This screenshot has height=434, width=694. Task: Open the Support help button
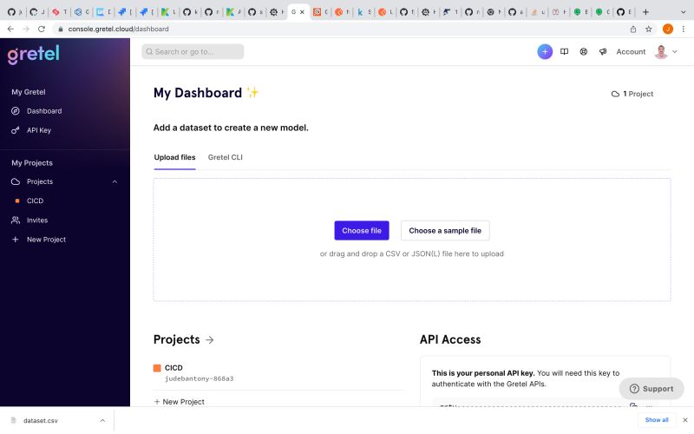tap(651, 389)
